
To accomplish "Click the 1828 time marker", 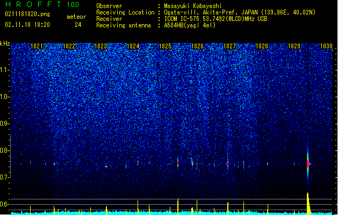I will coord(262,46).
